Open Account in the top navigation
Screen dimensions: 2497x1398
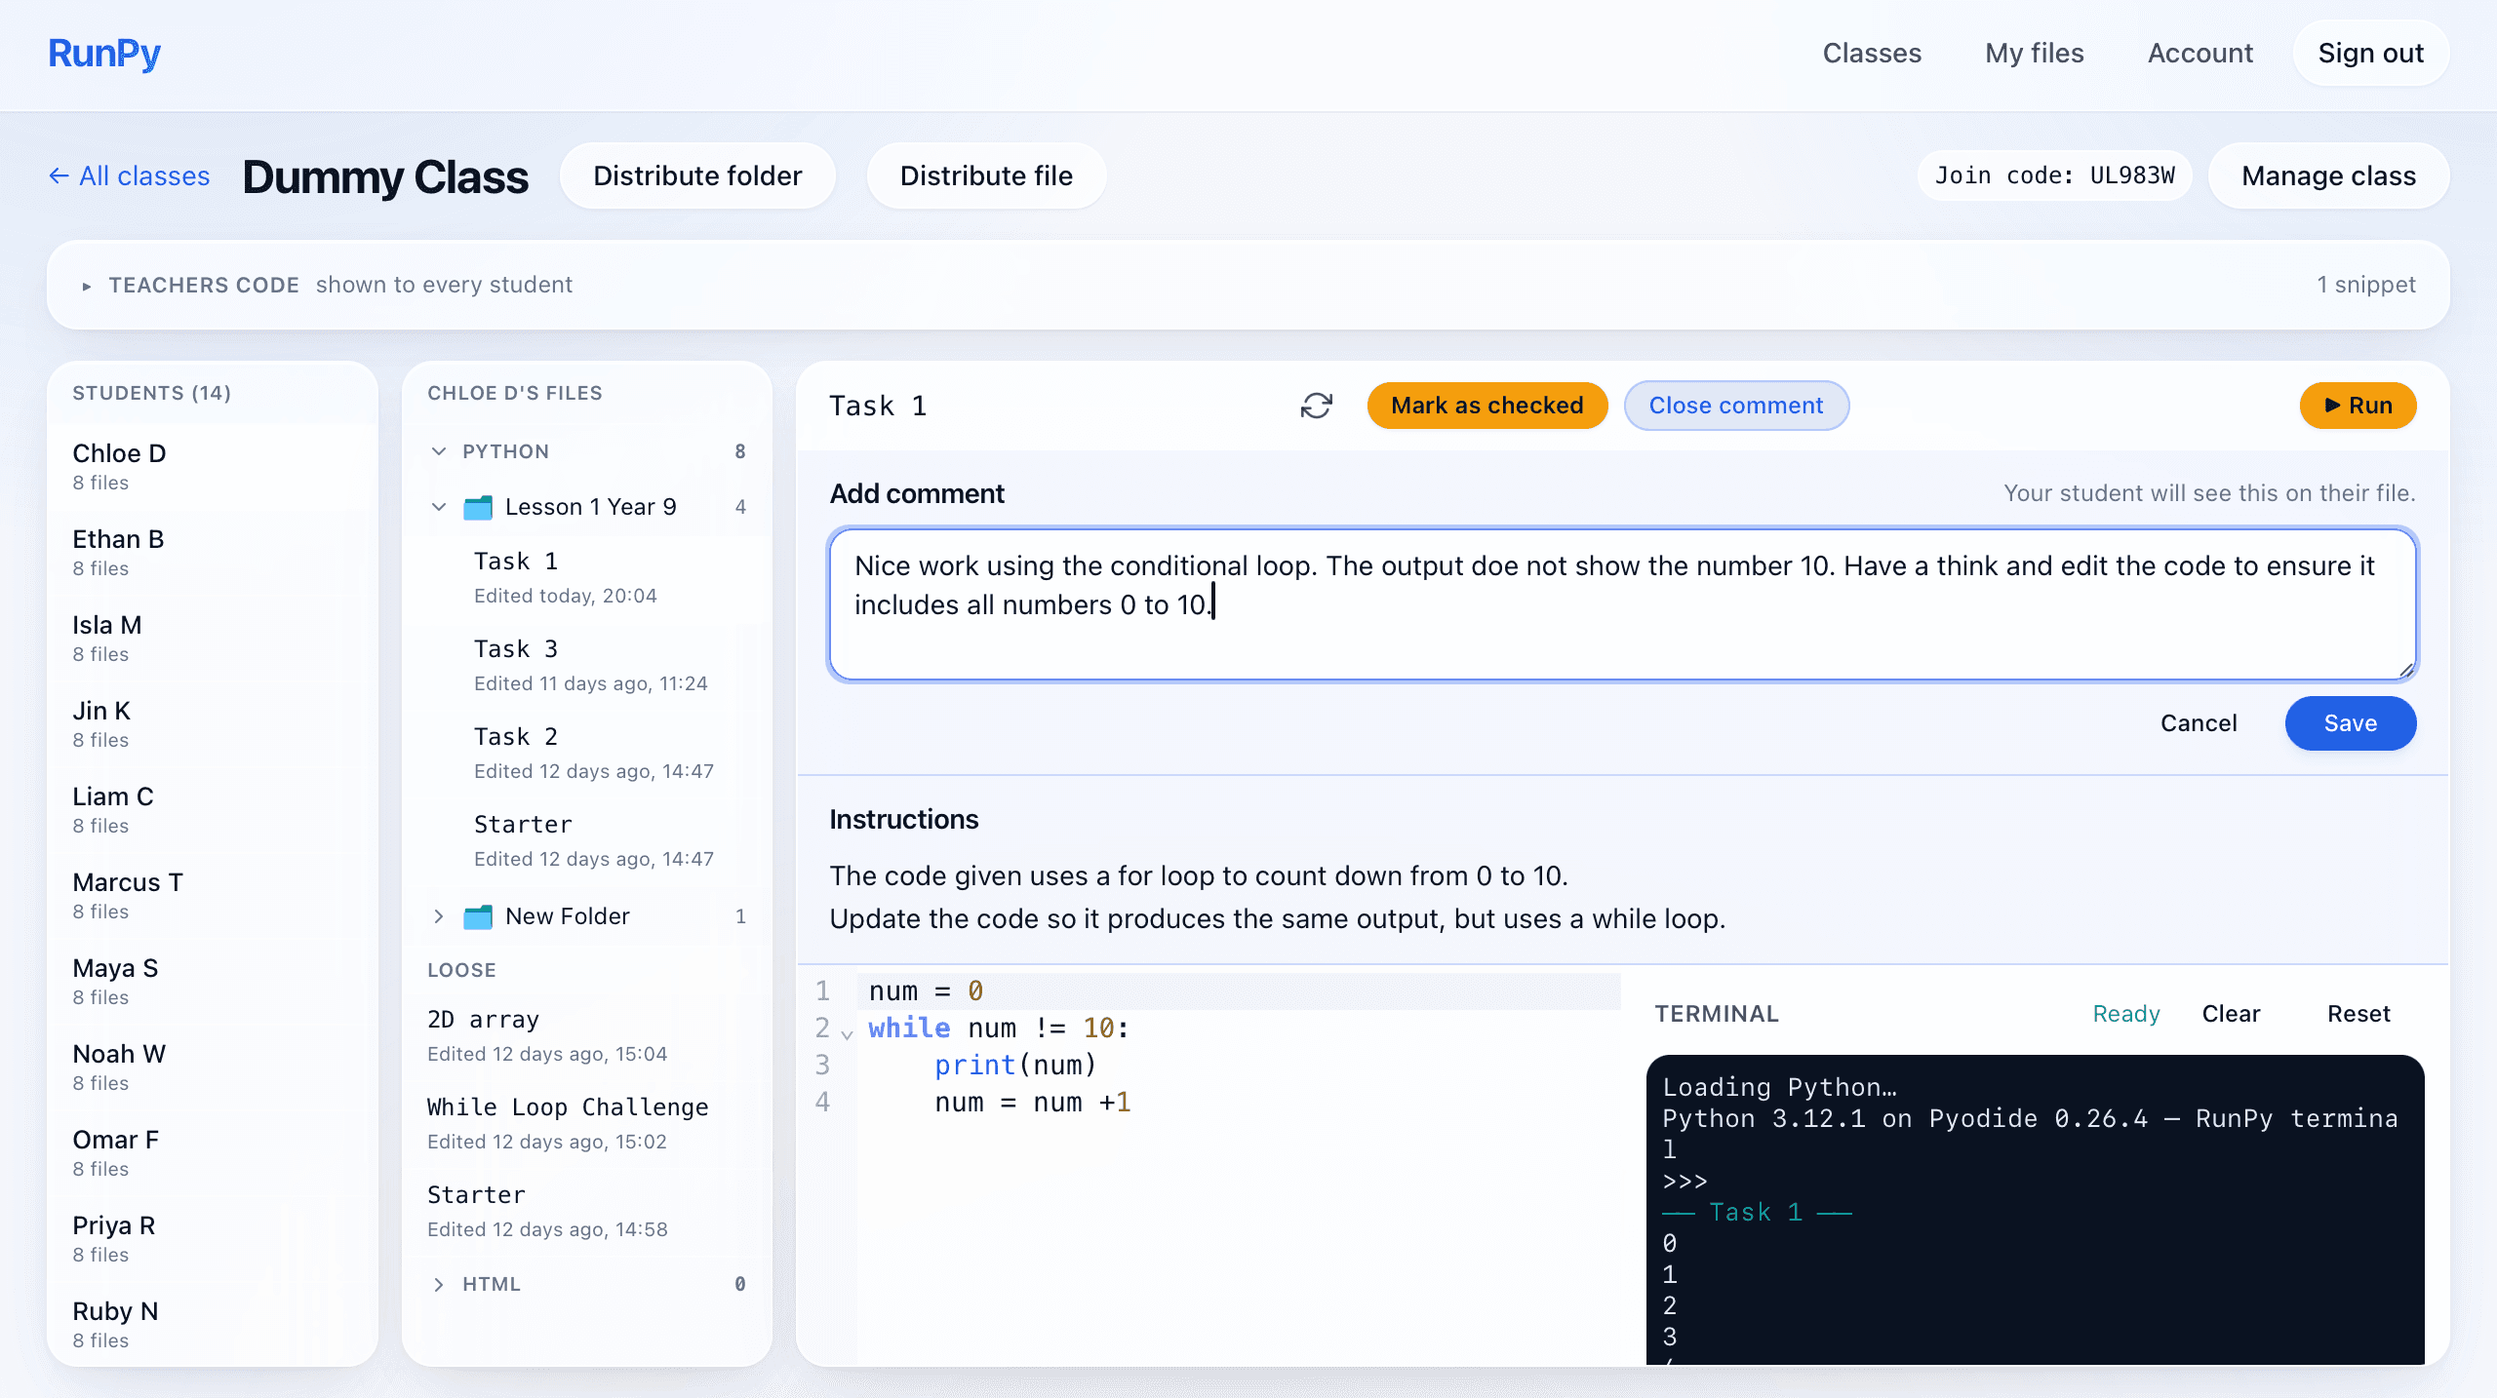coord(2200,54)
